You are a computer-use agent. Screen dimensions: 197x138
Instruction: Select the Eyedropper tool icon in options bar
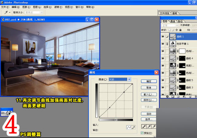click(x=6, y=12)
